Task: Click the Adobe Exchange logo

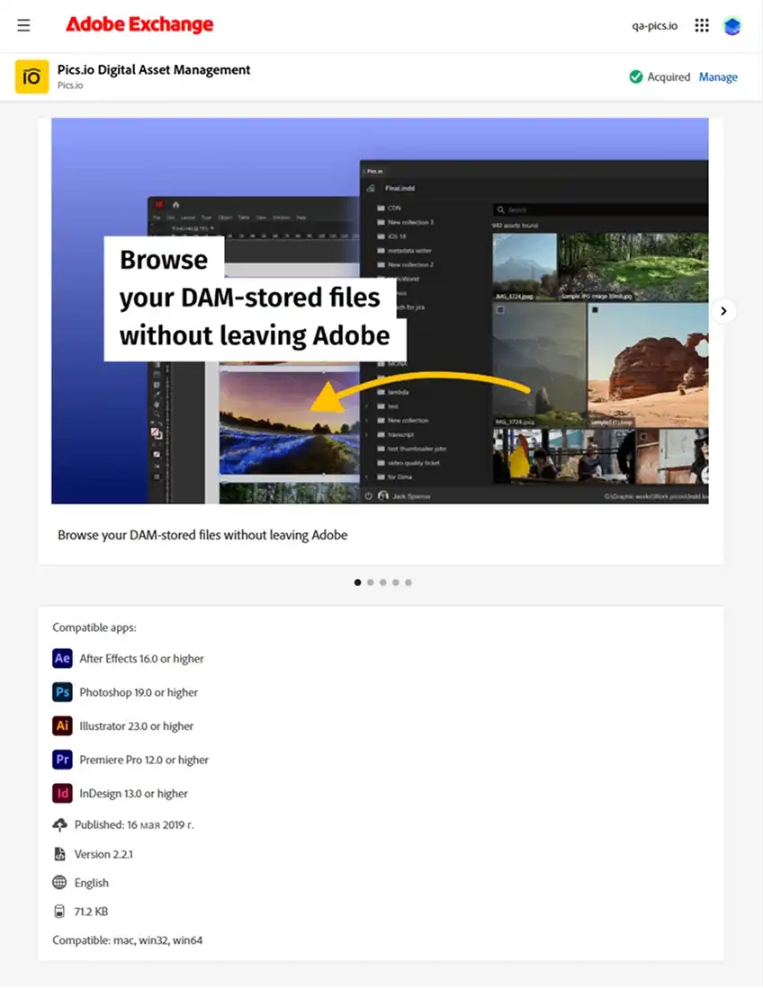Action: click(x=139, y=24)
